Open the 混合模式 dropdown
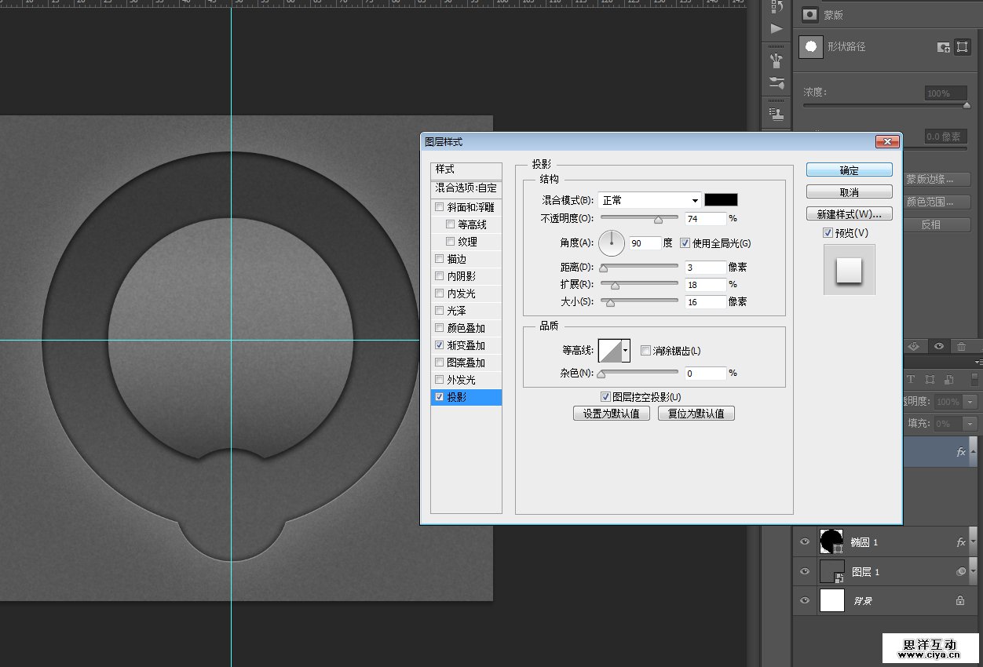Viewport: 983px width, 667px height. [649, 200]
